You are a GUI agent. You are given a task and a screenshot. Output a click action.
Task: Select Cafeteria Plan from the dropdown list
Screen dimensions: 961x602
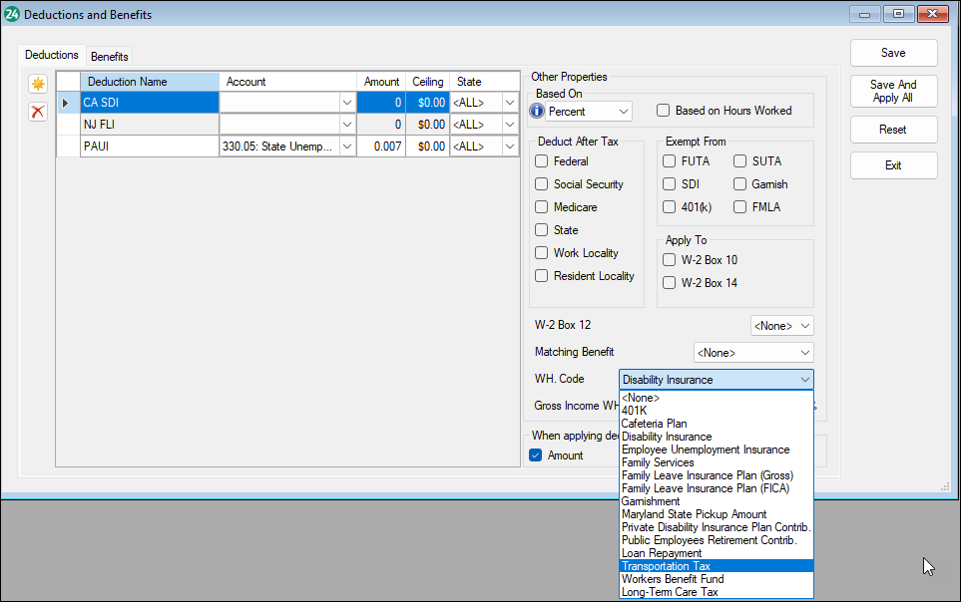click(717, 424)
